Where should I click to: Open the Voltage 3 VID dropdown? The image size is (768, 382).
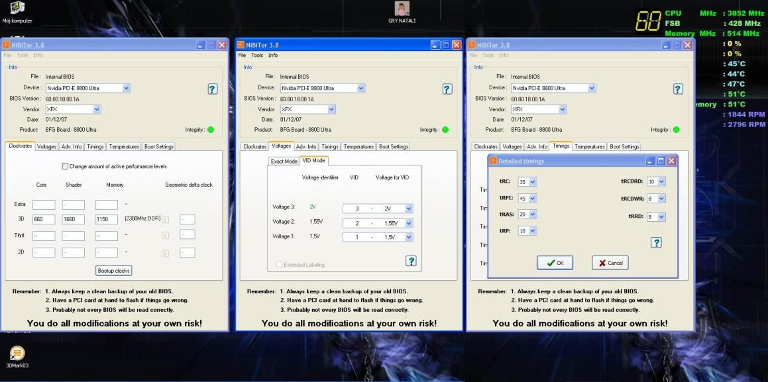point(409,209)
